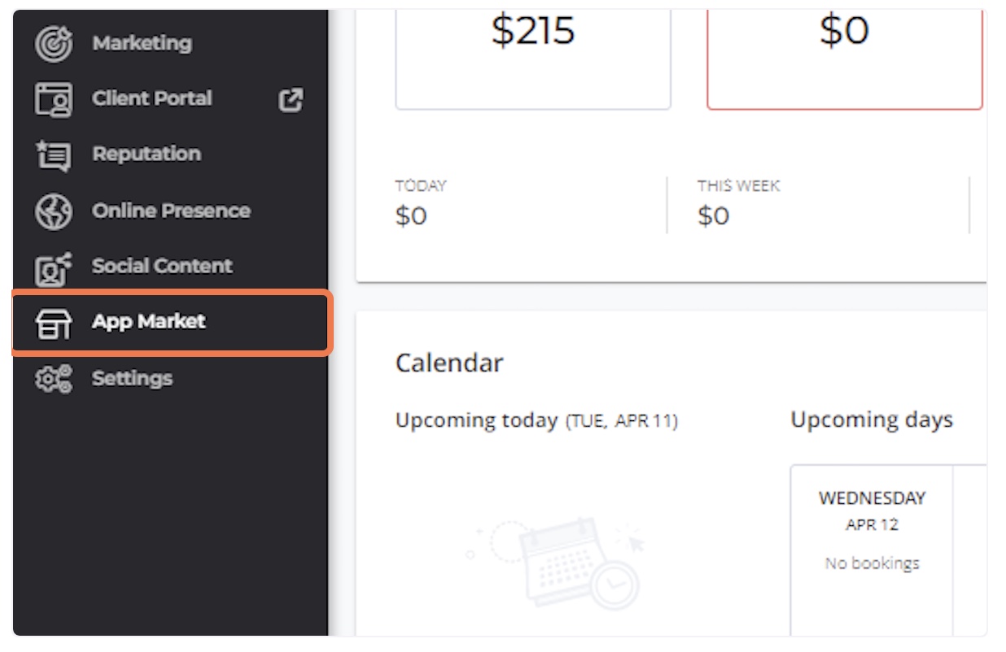The height and width of the screenshot is (652, 1006).
Task: Select Reputation in the sidebar
Action: pos(147,154)
